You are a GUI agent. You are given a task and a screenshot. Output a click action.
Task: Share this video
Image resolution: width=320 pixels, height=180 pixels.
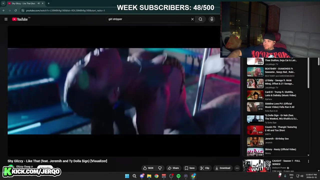coord(173,168)
